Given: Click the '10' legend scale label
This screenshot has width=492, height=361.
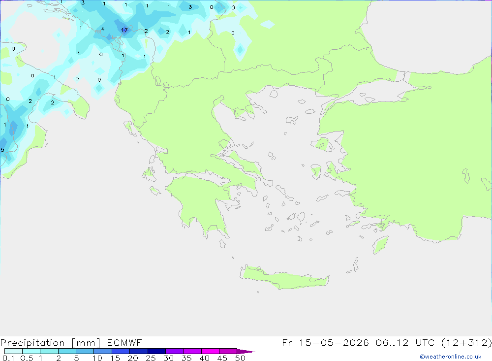Looking at the screenshot, I should coord(97,358).
